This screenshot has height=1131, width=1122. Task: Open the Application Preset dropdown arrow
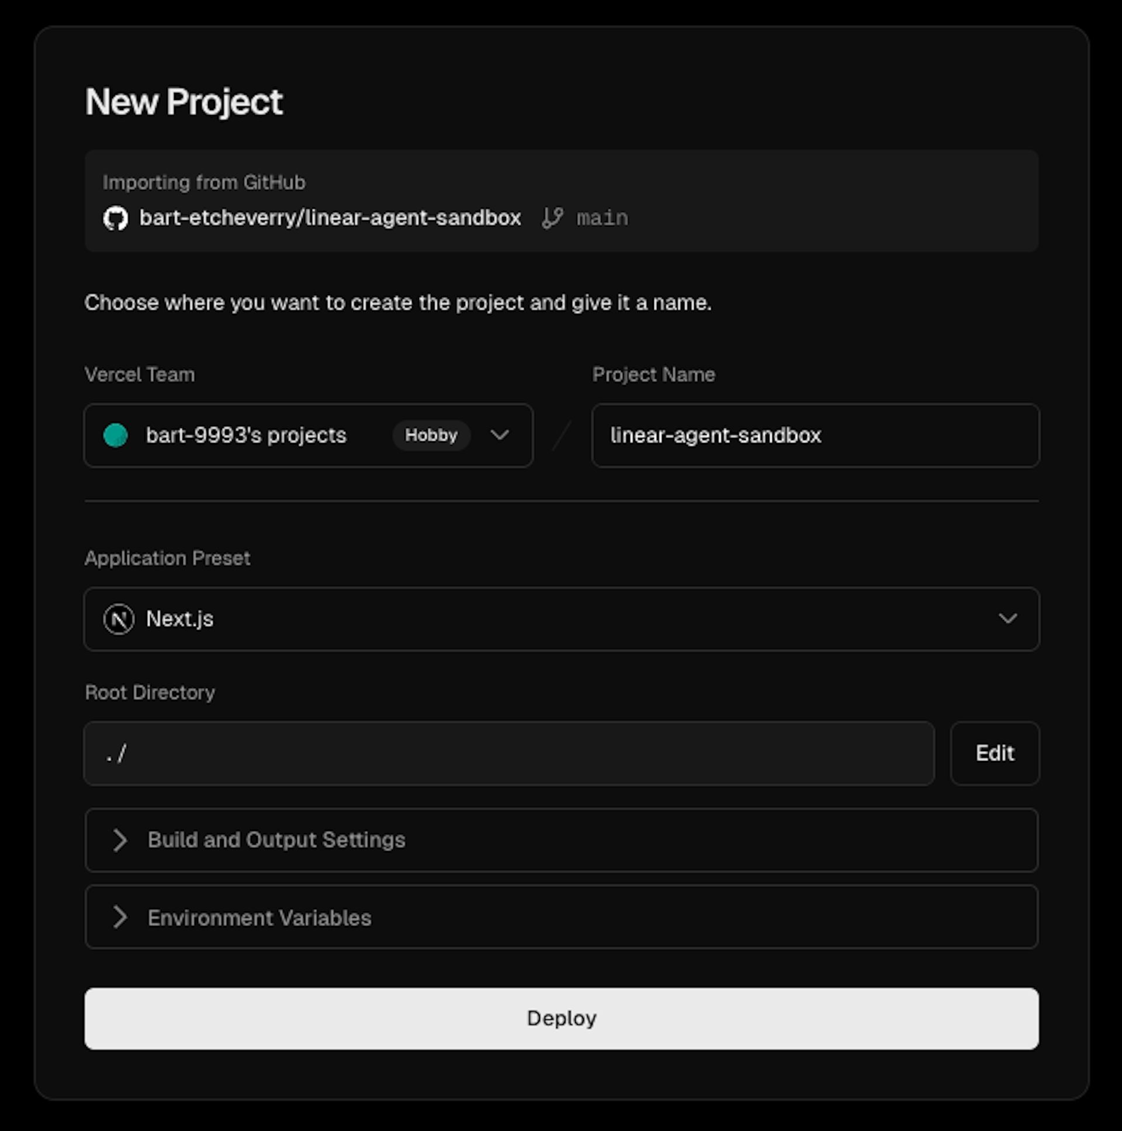1007,619
